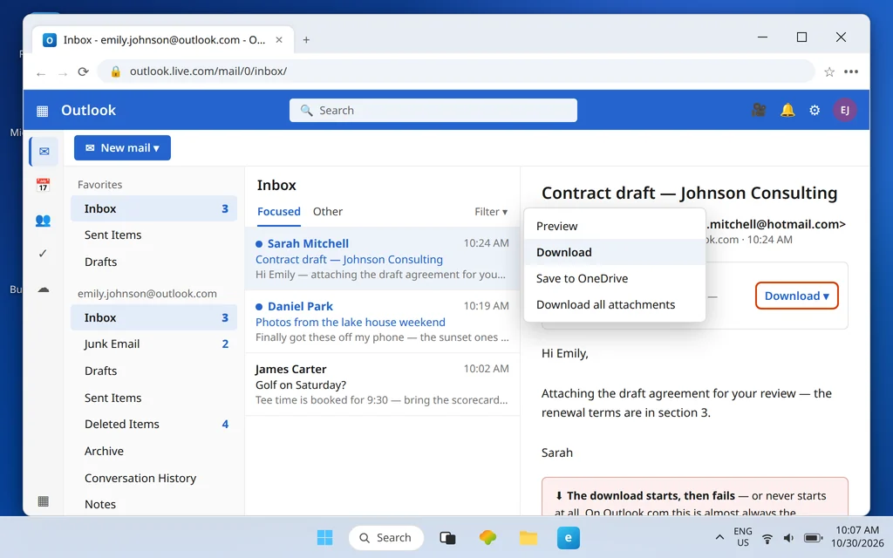Select Download in the attachment menu

[x=615, y=252]
